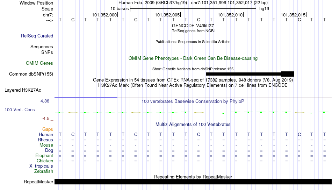332x190 pixels.
Task: Click the OMIM Genes track label
Action: click(39, 63)
